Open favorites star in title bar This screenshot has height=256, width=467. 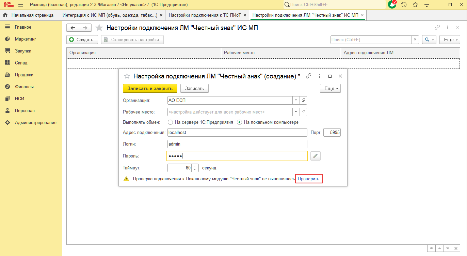pyautogui.click(x=415, y=5)
